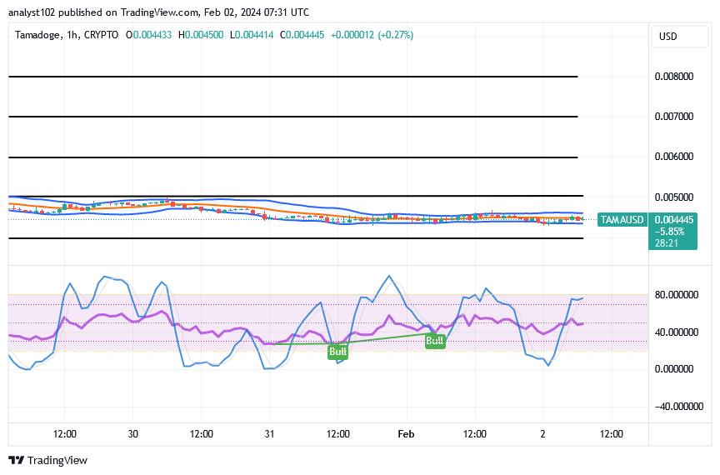Click the TAMAUSD price label tag

pos(622,220)
